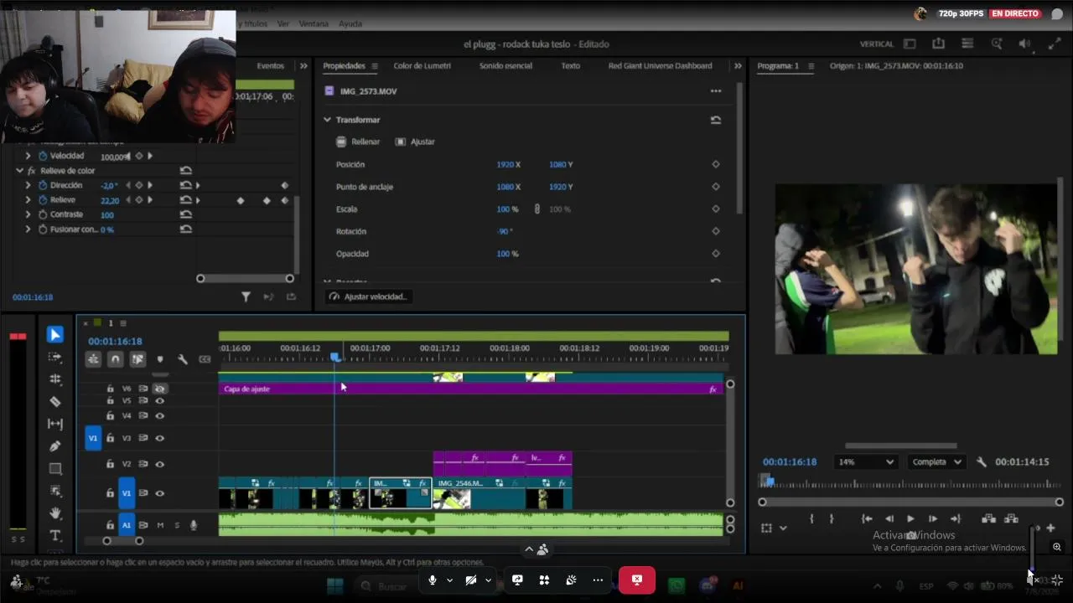Click the Extract button in Program monitor
Screen dimensions: 1073x603
1011,519
